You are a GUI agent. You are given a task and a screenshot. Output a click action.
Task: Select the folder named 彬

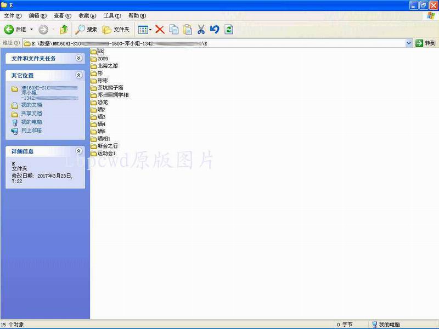pos(97,73)
